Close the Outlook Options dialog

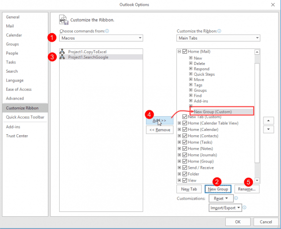(273, 5)
